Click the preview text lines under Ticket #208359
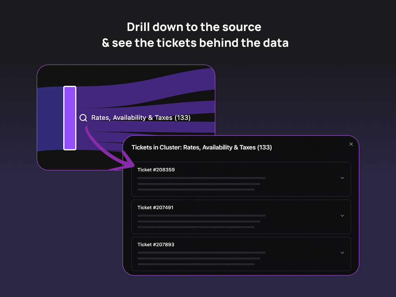The width and height of the screenshot is (396, 297). (201, 184)
